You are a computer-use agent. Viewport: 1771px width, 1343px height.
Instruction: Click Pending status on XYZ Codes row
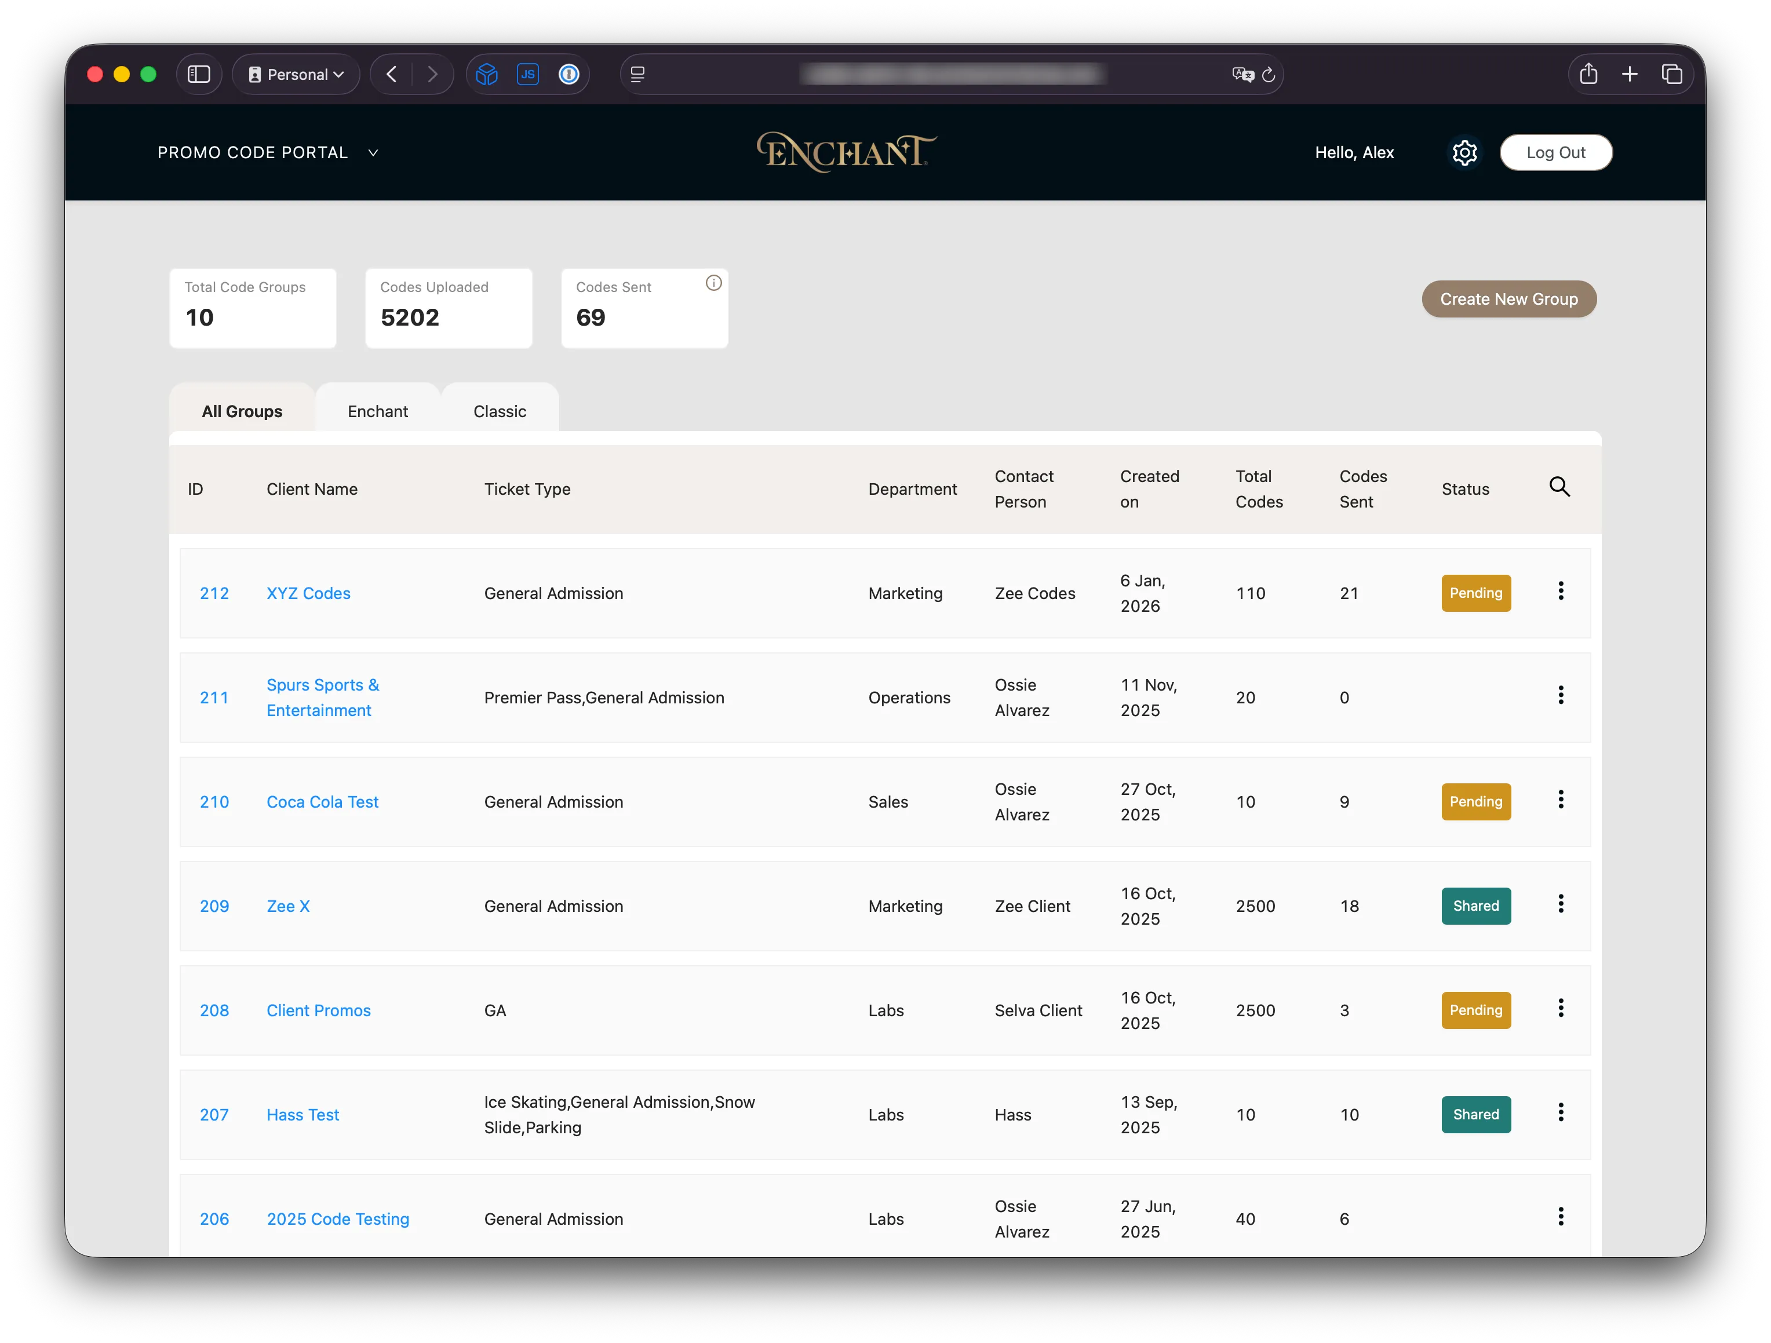1475,593
